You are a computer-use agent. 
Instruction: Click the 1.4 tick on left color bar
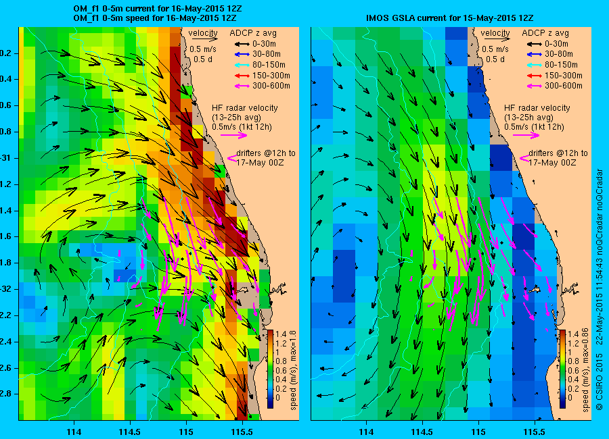[281, 334]
